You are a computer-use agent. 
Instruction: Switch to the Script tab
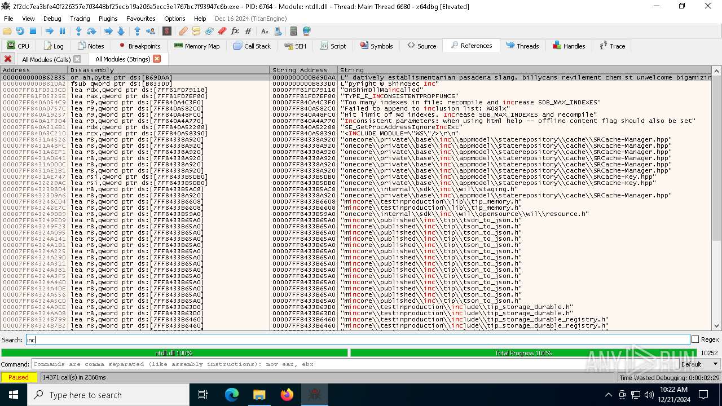click(x=333, y=46)
